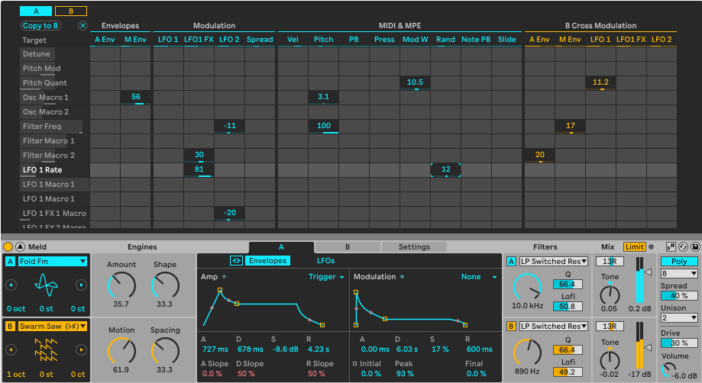Click the Pitch Quant target row

point(55,83)
